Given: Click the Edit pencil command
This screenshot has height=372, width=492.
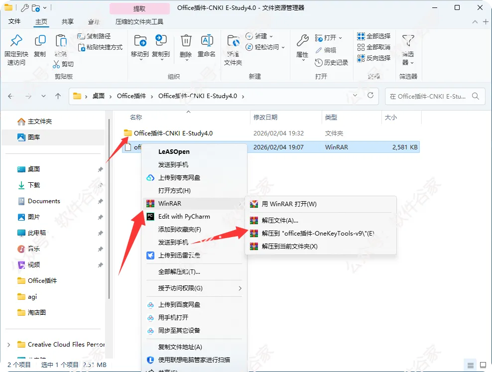Looking at the screenshot, I should (x=326, y=50).
